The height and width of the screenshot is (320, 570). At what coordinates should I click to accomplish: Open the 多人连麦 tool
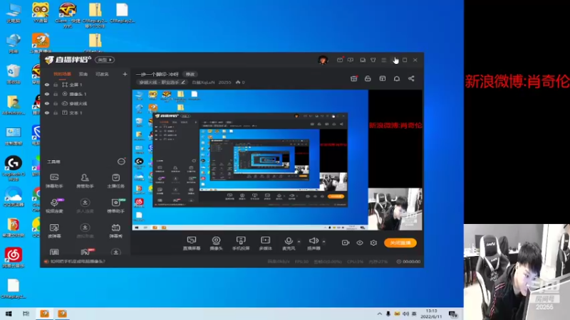(85, 206)
